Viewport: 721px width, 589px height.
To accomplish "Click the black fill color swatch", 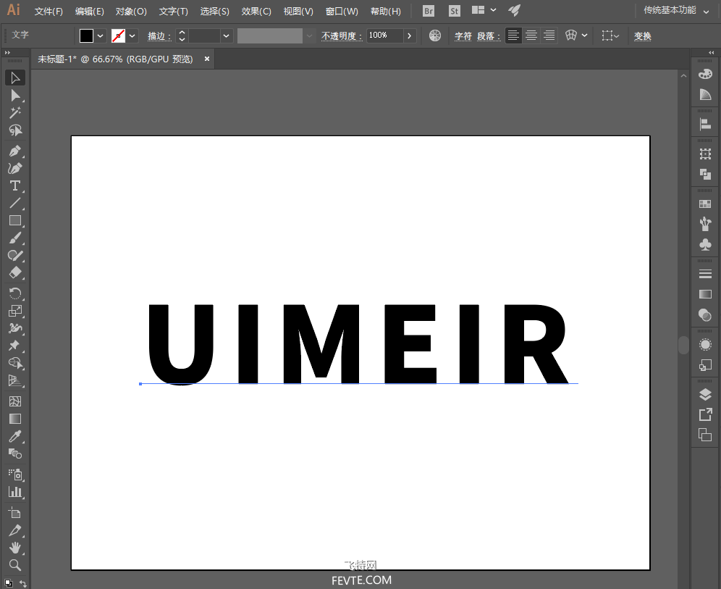I will point(86,36).
